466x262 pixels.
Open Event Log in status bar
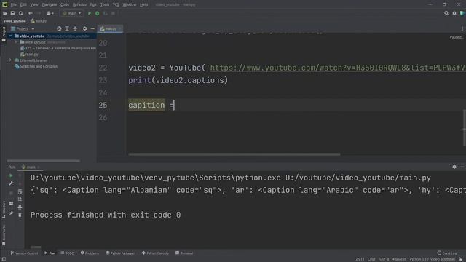tap(447, 253)
